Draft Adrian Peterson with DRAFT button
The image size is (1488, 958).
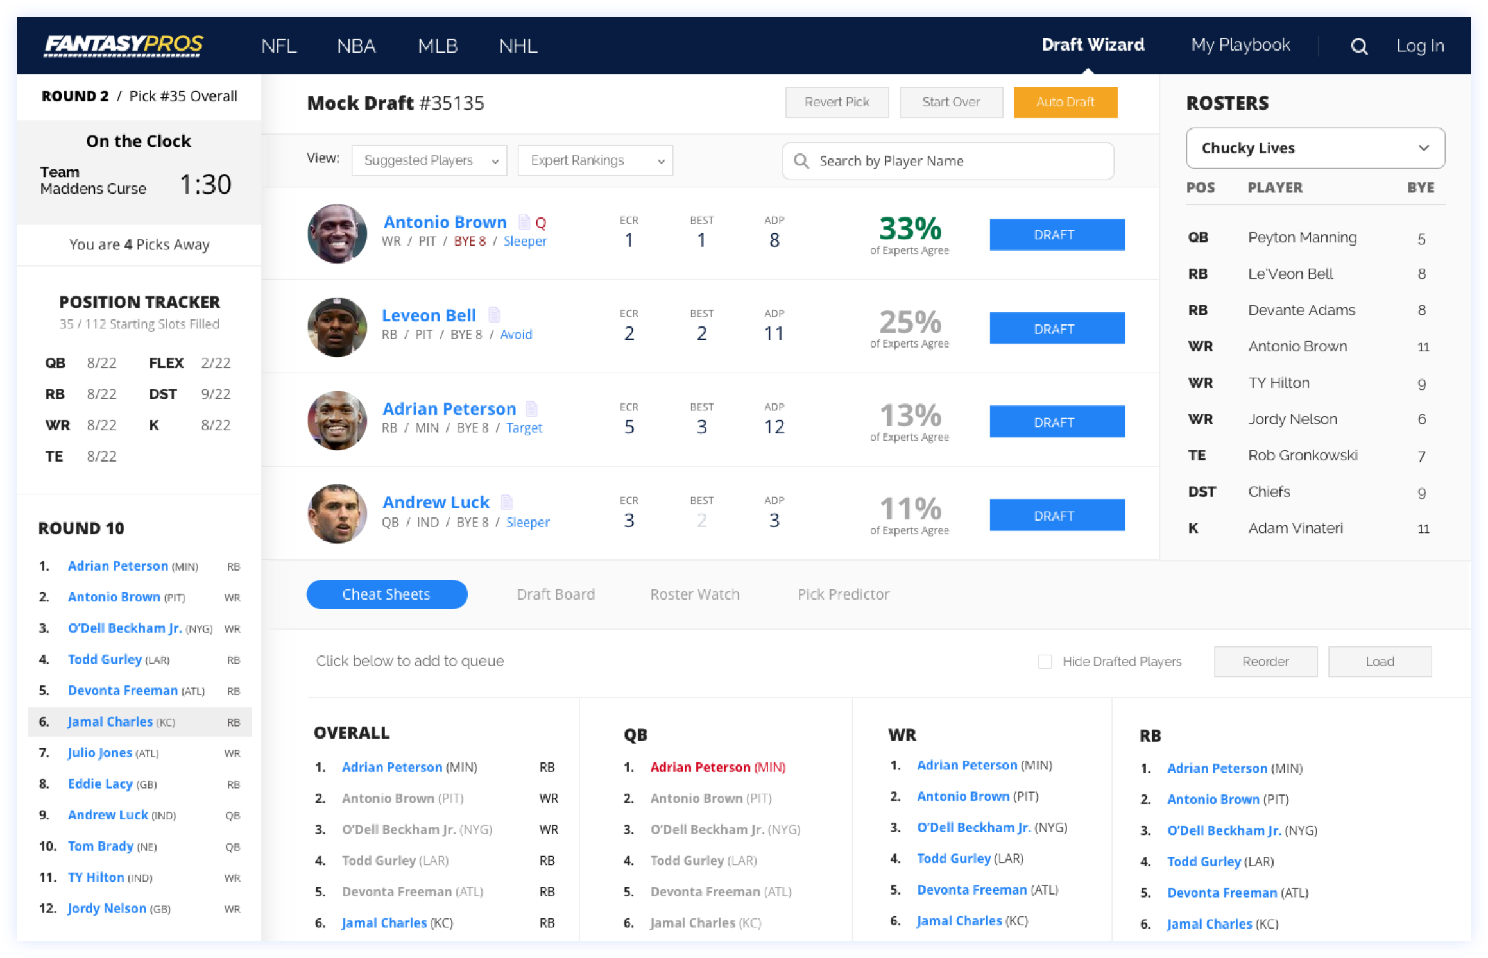click(1056, 422)
